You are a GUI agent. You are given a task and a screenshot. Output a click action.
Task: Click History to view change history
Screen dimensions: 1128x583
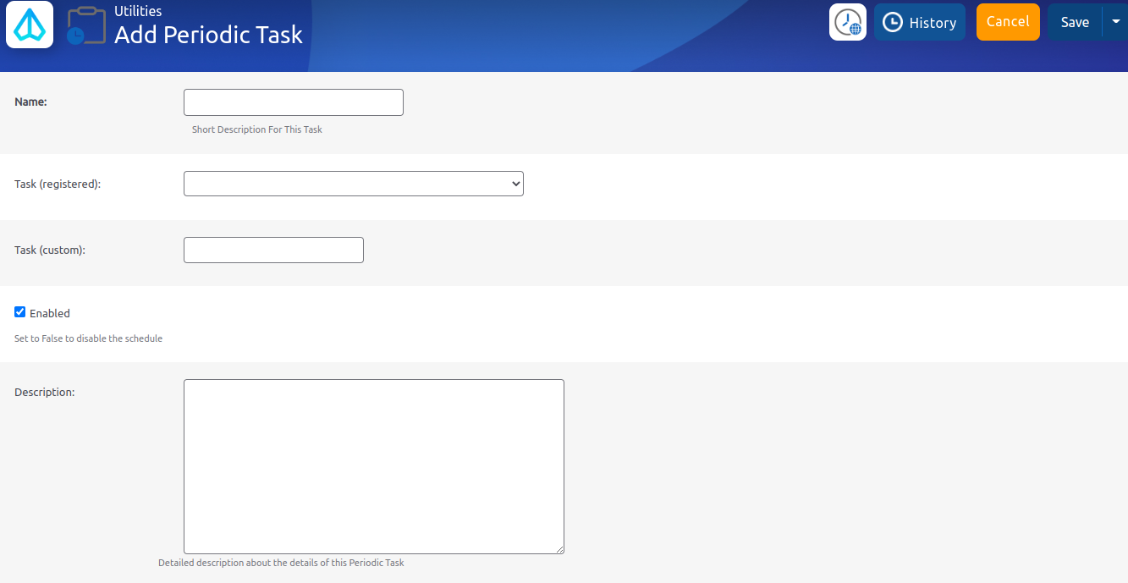pyautogui.click(x=920, y=21)
